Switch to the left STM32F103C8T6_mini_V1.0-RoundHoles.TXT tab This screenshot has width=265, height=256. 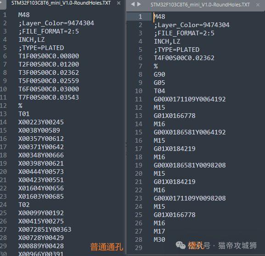coord(61,3)
